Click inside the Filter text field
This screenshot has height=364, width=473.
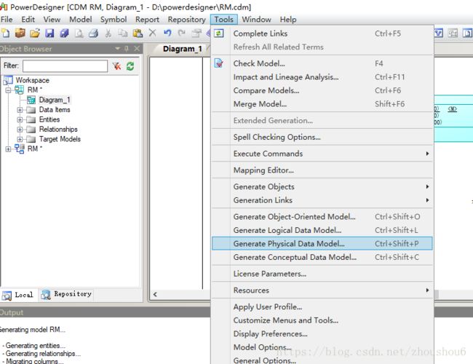(x=65, y=66)
